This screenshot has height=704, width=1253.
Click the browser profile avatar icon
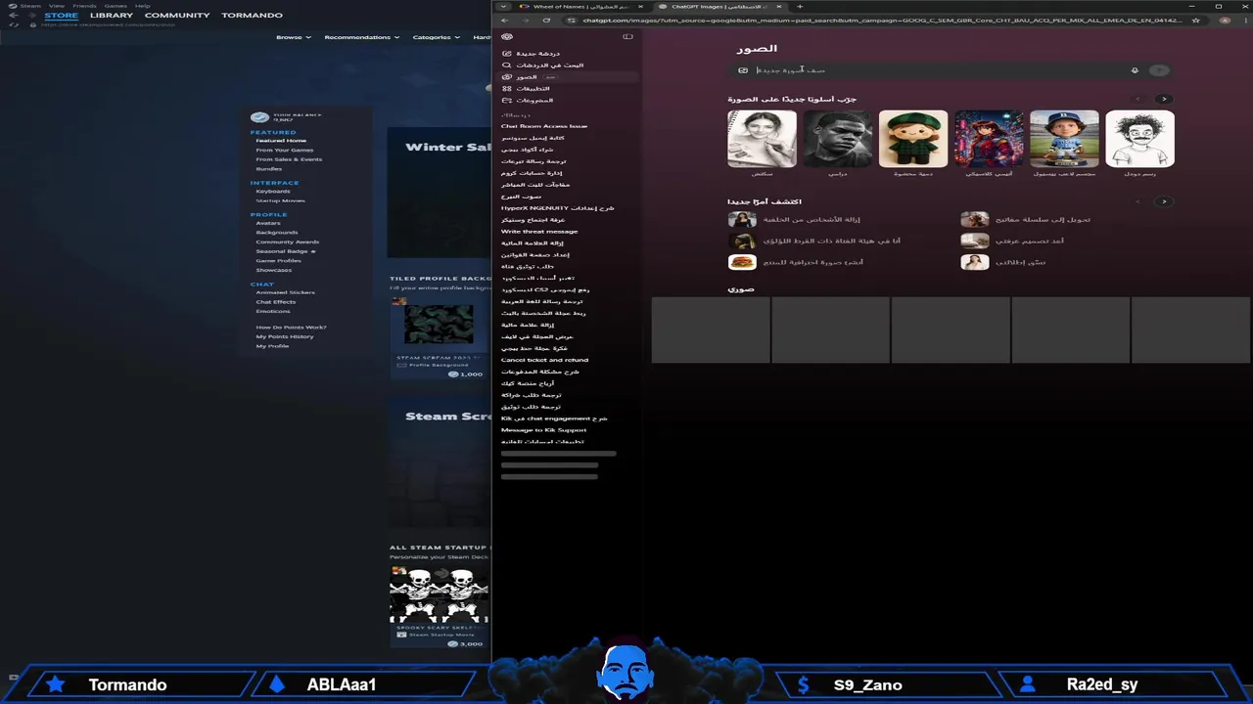tap(1225, 20)
